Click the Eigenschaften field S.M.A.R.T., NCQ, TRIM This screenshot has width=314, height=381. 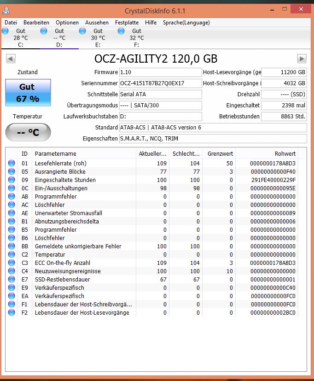[213, 139]
